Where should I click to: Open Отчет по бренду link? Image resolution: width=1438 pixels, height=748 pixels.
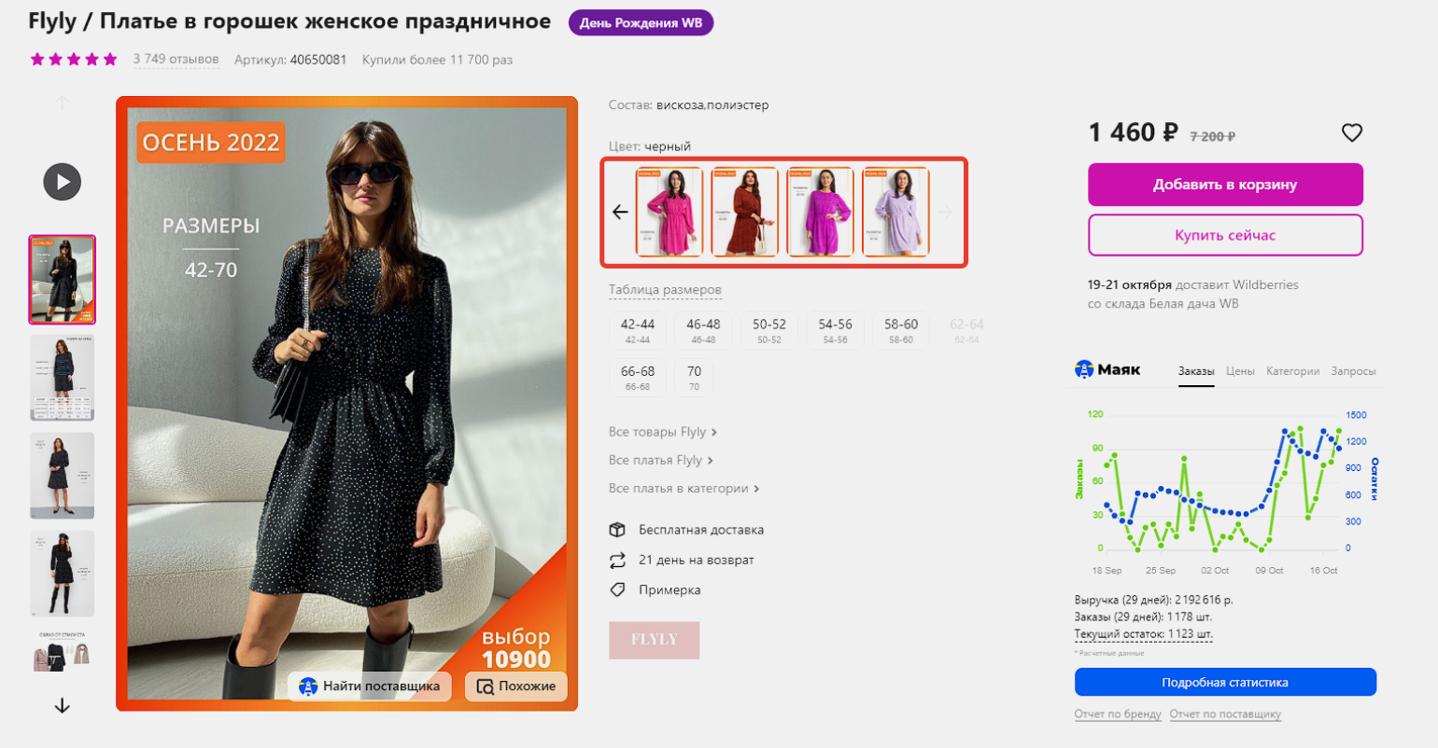pos(1118,714)
